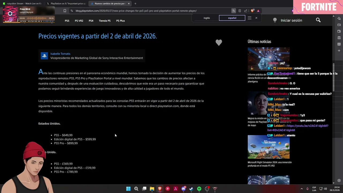Viewport: 343px width, 193px height.
Task: Click the browser address bar URL
Action: 136,11
